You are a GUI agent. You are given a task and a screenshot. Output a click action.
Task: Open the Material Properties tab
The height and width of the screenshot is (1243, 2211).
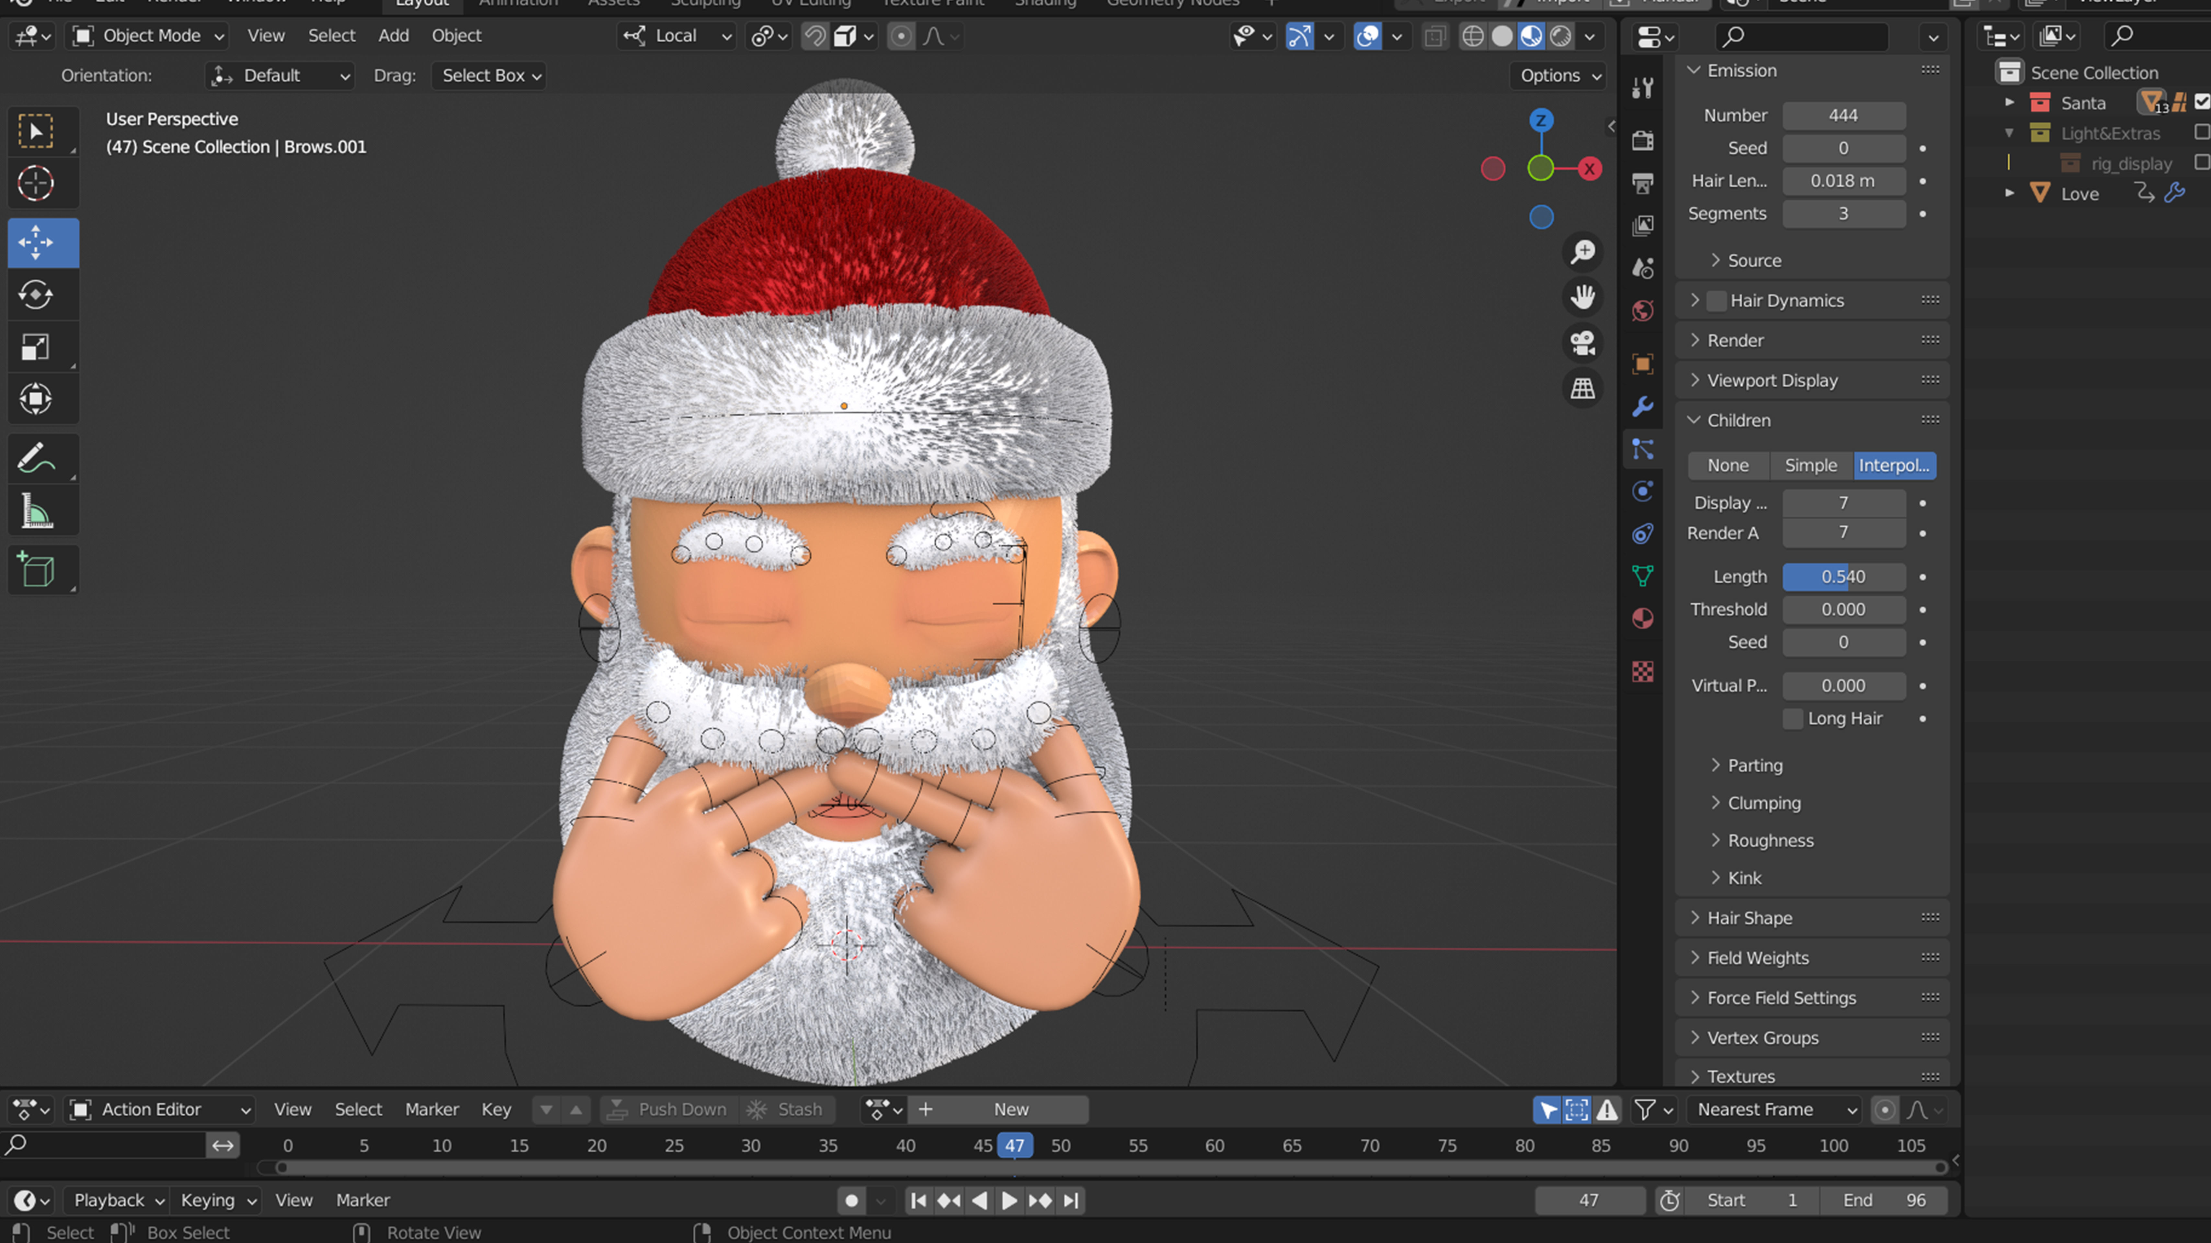[1643, 619]
